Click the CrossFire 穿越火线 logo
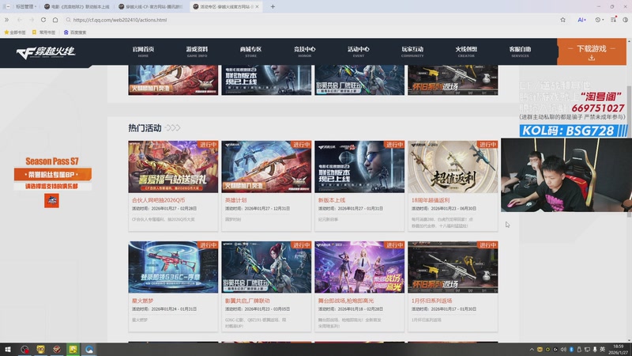The width and height of the screenshot is (632, 356). [x=46, y=51]
